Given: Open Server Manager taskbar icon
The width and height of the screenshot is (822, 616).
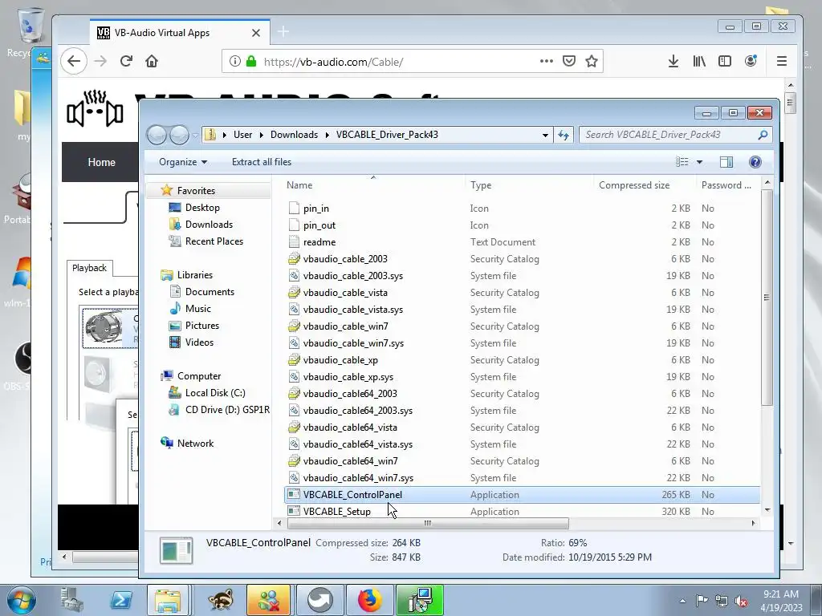Looking at the screenshot, I should (x=71, y=600).
